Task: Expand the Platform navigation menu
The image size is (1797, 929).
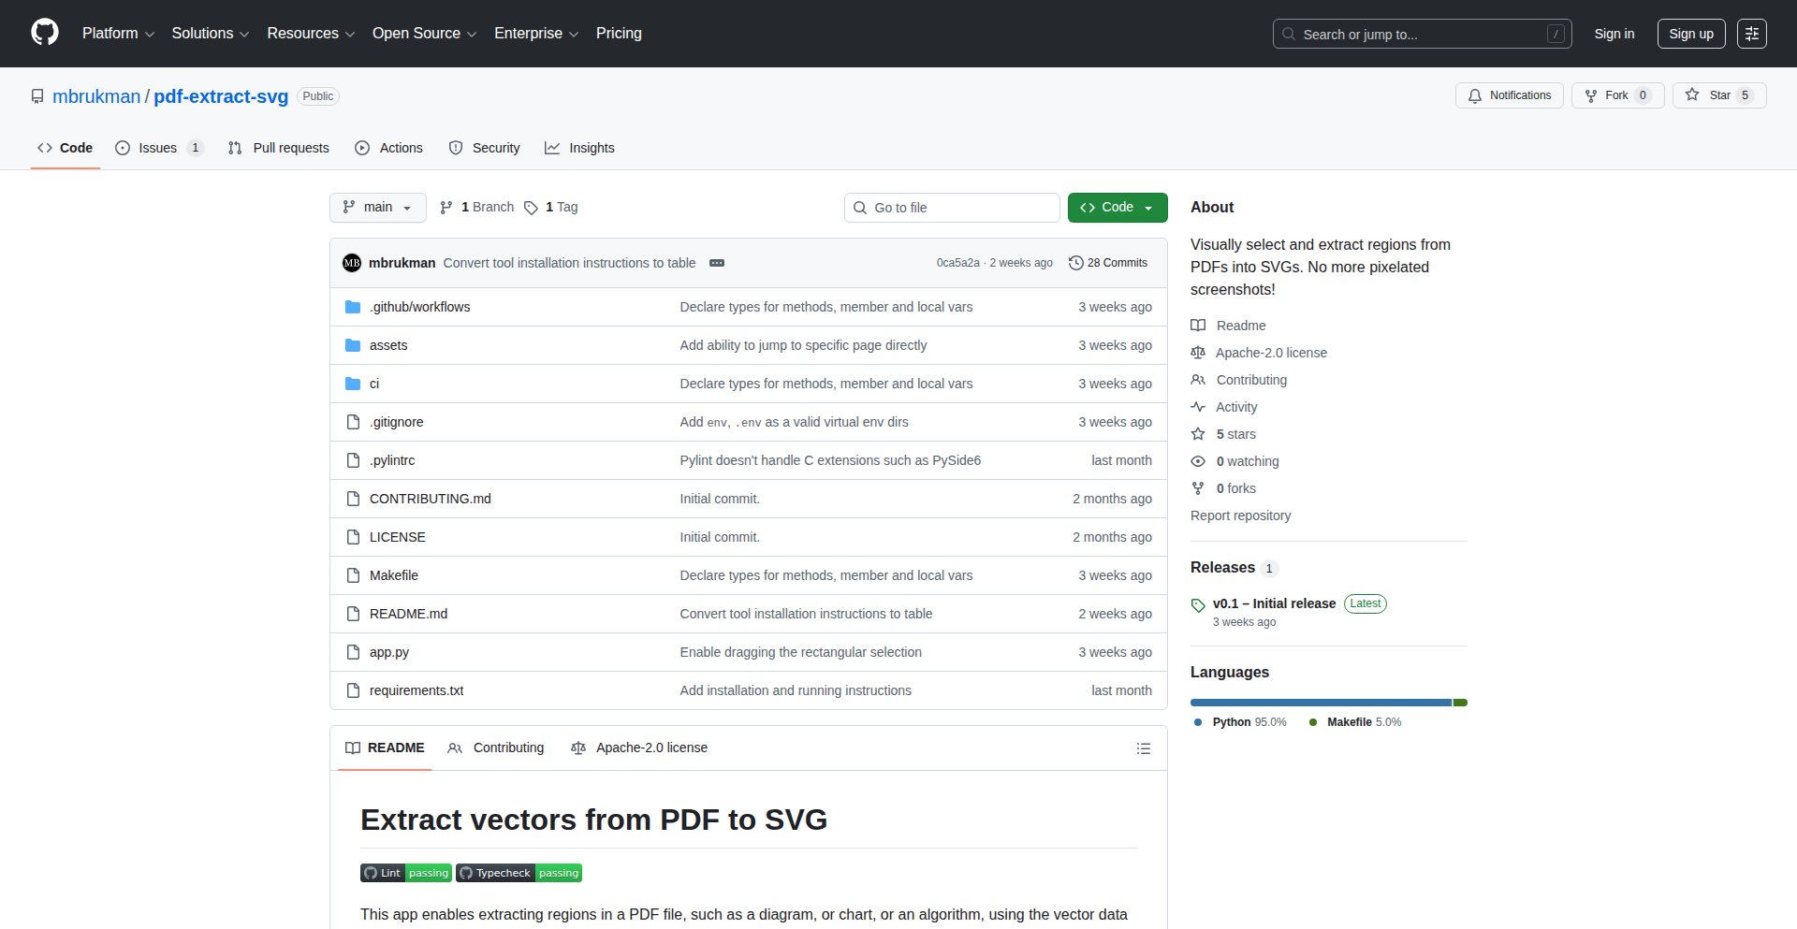Action: [118, 34]
